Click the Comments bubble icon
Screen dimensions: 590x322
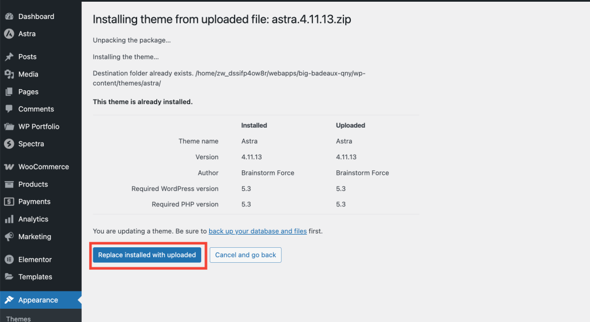click(9, 109)
